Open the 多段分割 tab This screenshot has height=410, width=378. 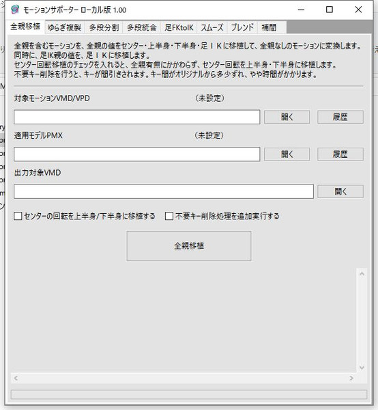(104, 27)
